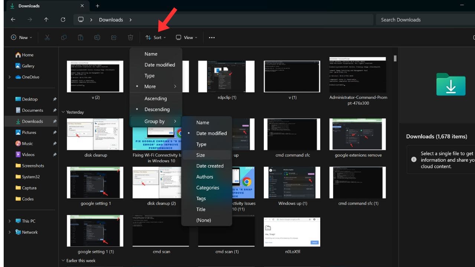This screenshot has width=475, height=267.
Task: Click the Forward navigation arrow
Action: point(30,20)
